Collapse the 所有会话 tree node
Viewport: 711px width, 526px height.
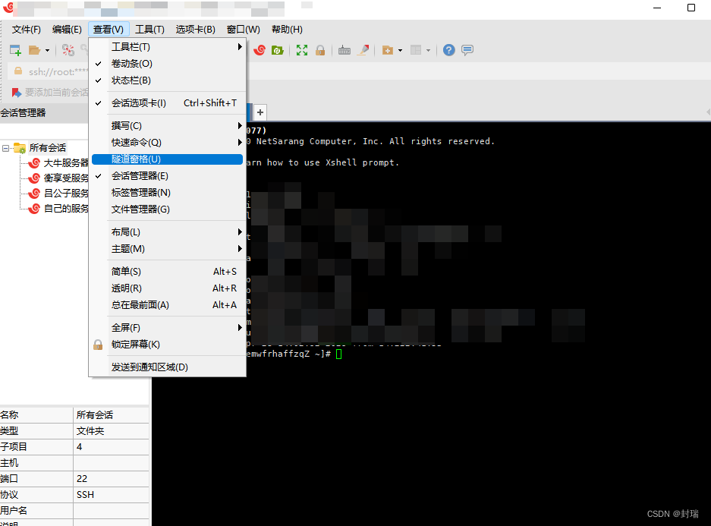[x=8, y=147]
